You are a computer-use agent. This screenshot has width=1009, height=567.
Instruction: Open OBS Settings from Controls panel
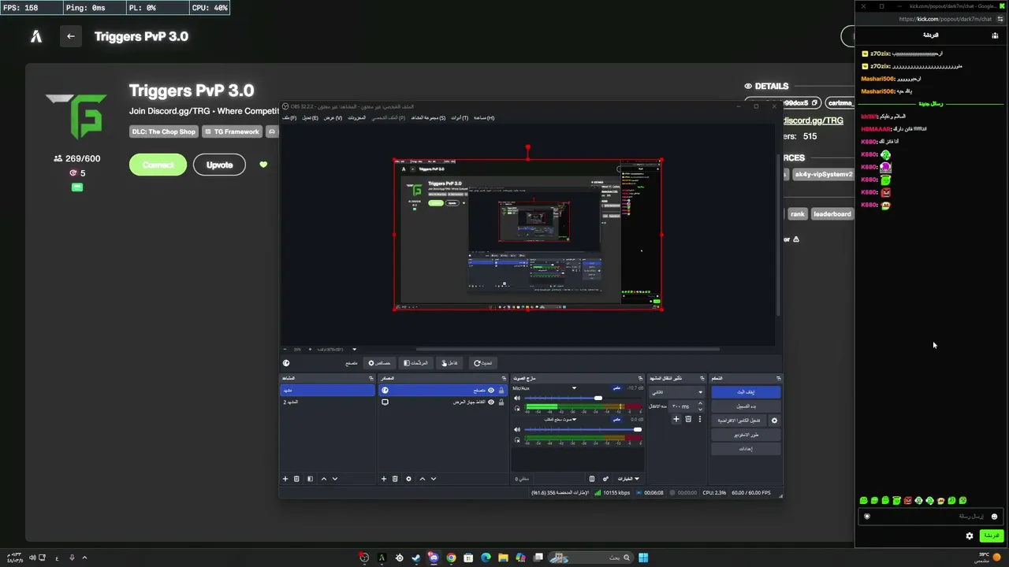(x=746, y=449)
